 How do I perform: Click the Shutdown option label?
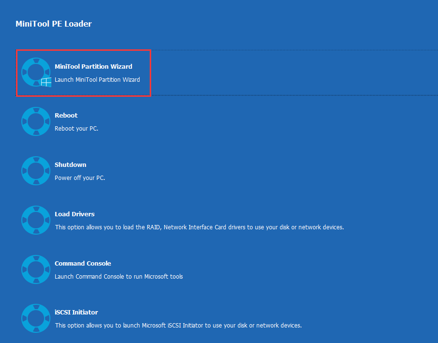click(x=70, y=164)
